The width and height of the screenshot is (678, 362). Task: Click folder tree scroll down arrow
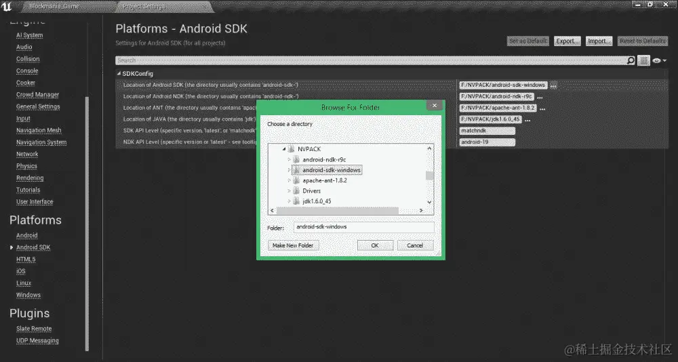point(429,201)
